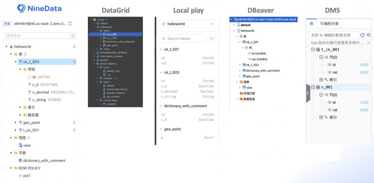
Task: Collapse the ck_t_003 section in Local play
Action: [161, 72]
